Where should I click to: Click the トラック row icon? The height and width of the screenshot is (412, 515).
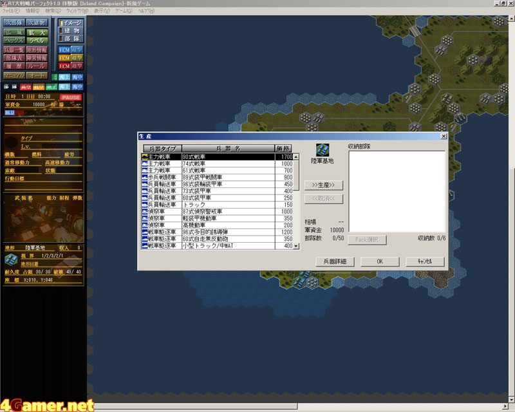(x=144, y=205)
